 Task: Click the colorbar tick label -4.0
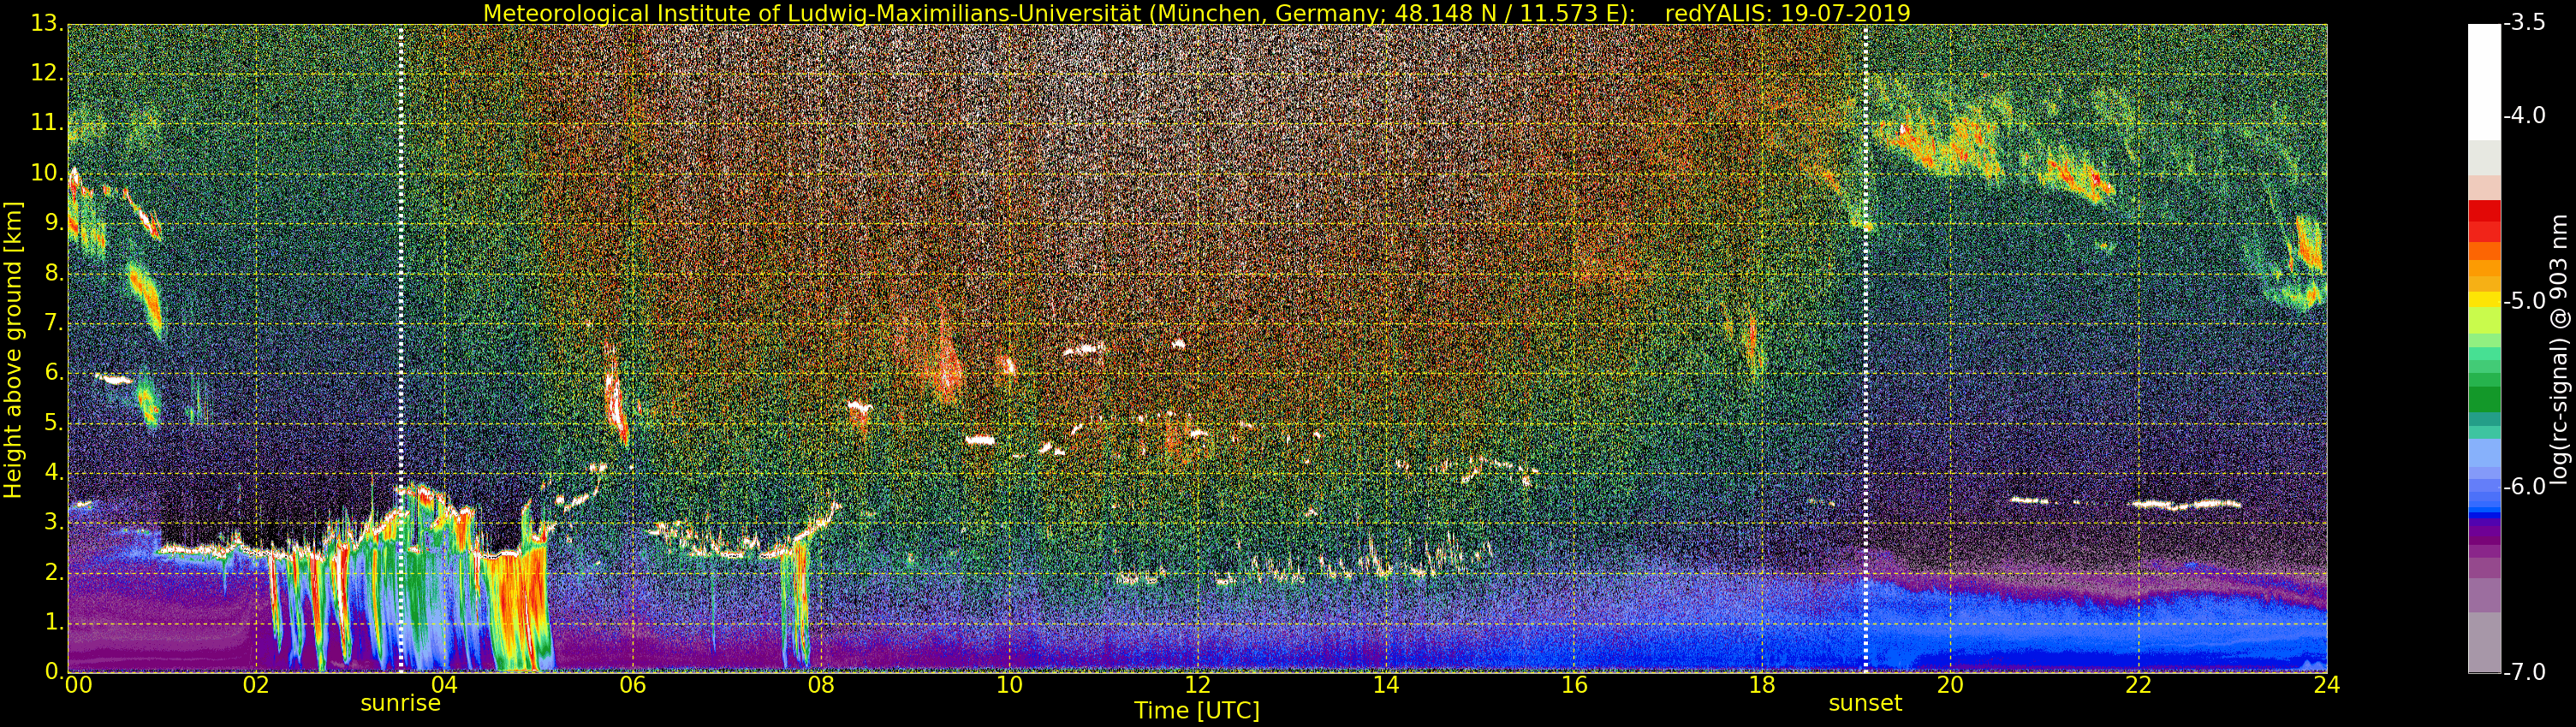[2524, 115]
